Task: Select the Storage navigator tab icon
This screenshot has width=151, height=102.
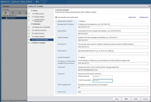Action: click(x=20, y=13)
